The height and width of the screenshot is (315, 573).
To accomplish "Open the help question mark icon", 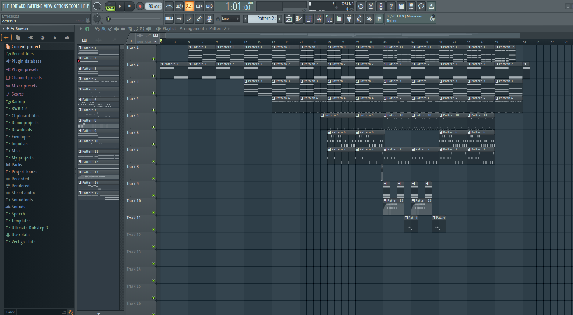I will [x=391, y=6].
